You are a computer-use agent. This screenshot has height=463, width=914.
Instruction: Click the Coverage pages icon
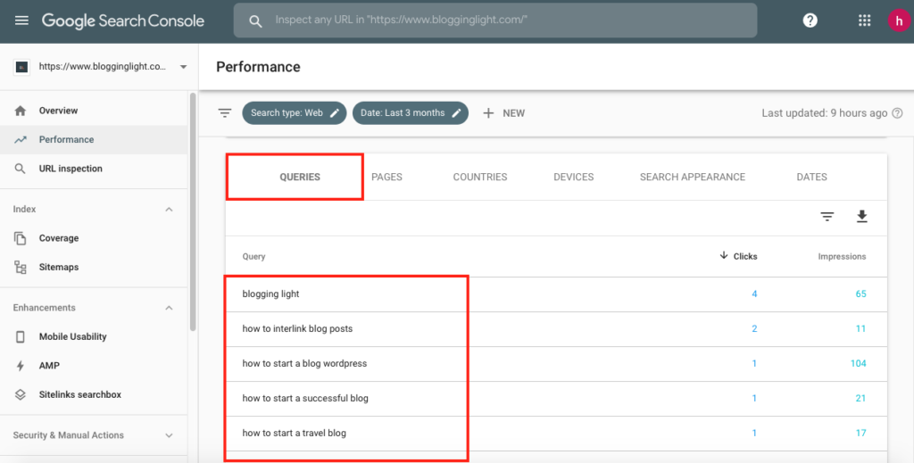tap(21, 238)
